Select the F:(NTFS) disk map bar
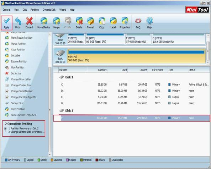Viewport: 211px width, 169px height. [x=136, y=56]
